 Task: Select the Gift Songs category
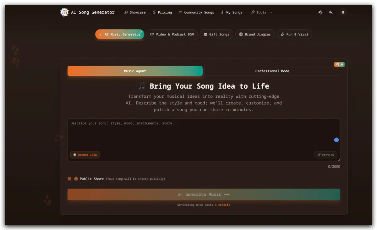[x=216, y=34]
